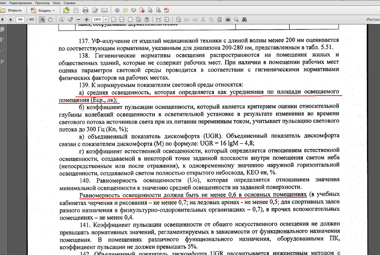This screenshot has width=380, height=255.
Task: Send the file via the envelope icon
Action: (104, 10)
